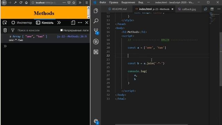Bookmark this page with star icon
Screen dimensions: 222x125
click(74, 2)
